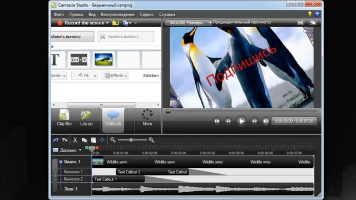
Task: Click the scrollbar right arrow in callout panel
Action: coord(158,105)
